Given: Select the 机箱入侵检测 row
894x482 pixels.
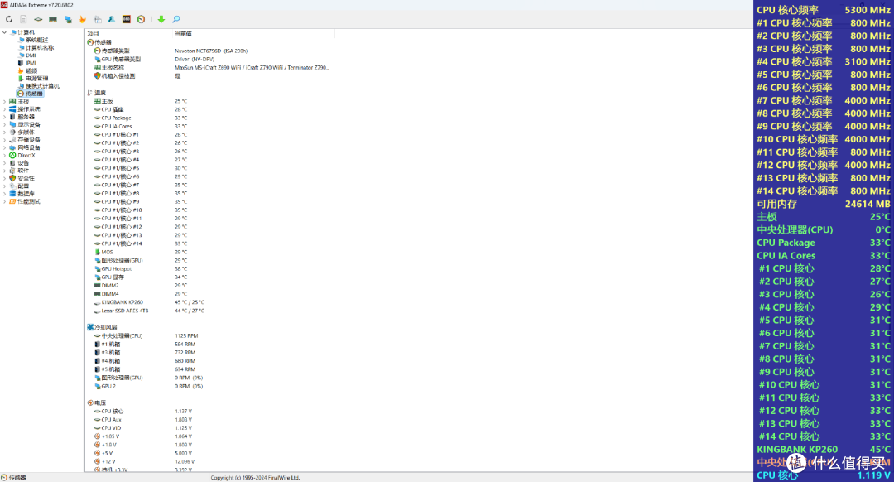Looking at the screenshot, I should (x=137, y=76).
